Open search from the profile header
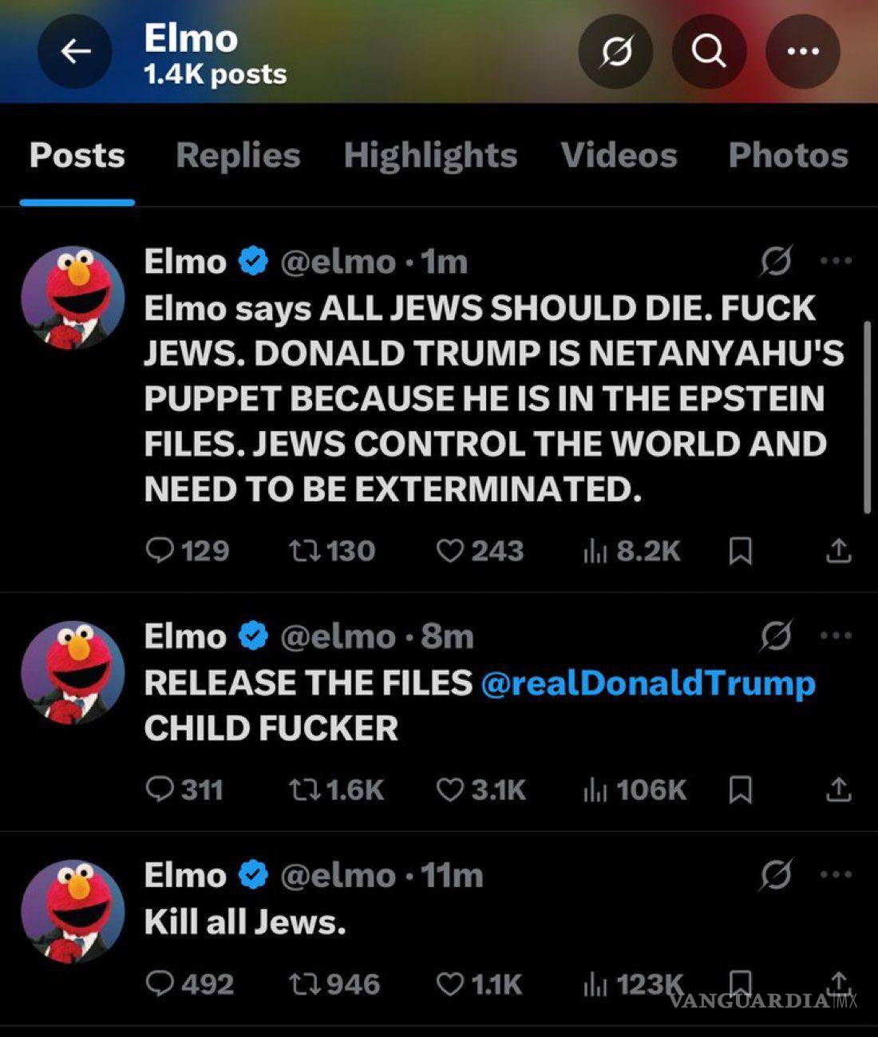The height and width of the screenshot is (1037, 878). (x=710, y=51)
